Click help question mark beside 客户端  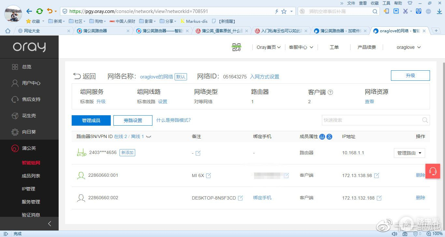(330, 92)
